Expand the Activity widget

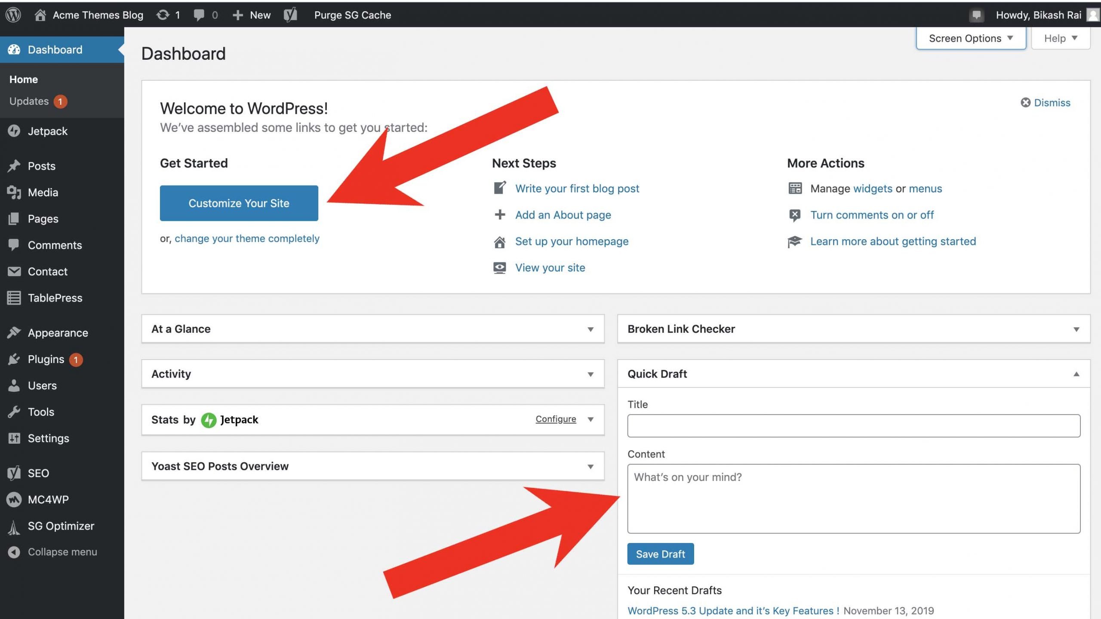(x=590, y=375)
